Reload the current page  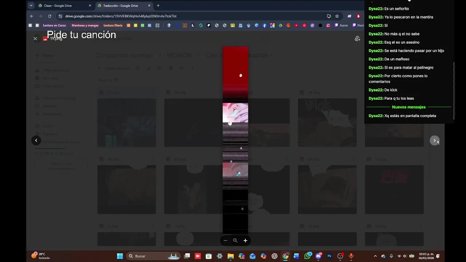pyautogui.click(x=50, y=16)
